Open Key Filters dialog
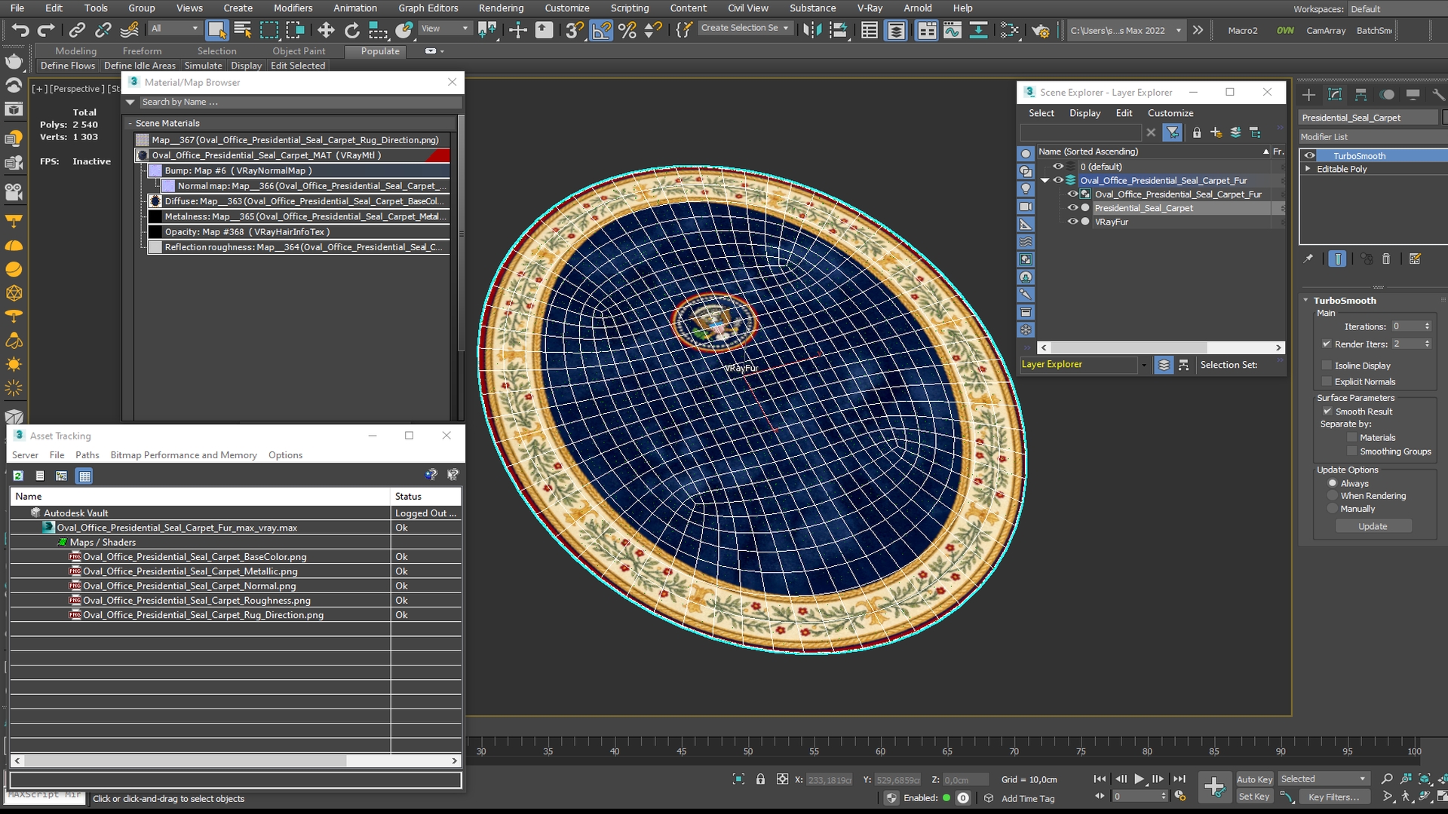The width and height of the screenshot is (1448, 814). coord(1333,797)
